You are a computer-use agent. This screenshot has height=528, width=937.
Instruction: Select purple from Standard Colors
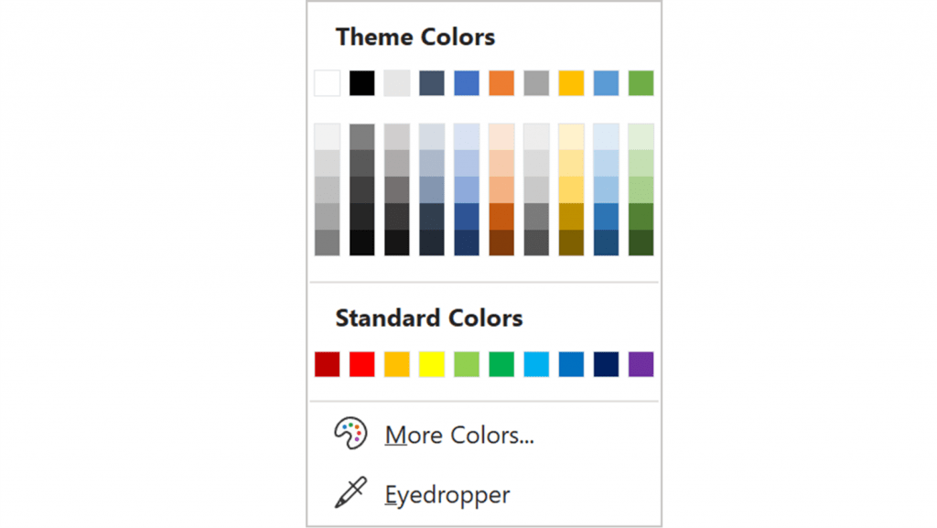tap(640, 363)
